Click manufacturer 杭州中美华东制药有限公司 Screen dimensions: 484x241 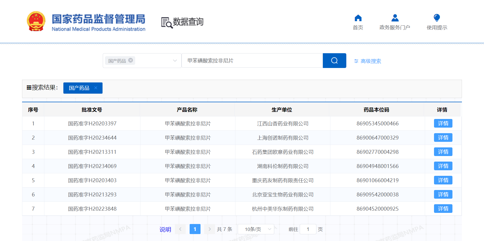pyautogui.click(x=283, y=209)
